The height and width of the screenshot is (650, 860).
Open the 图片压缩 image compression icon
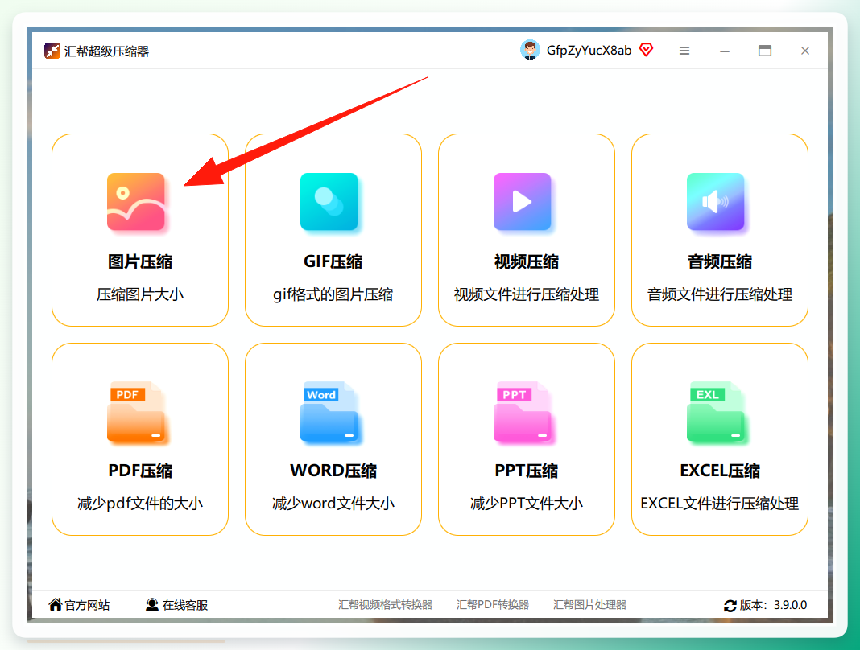[136, 202]
